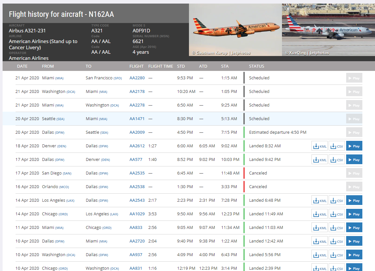This screenshot has width=375, height=271.
Task: Open flight AA2009 link
Action: [137, 132]
